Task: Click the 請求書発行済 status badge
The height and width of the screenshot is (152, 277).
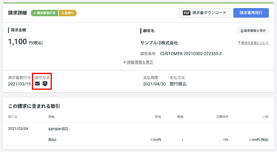Action: pyautogui.click(x=44, y=13)
